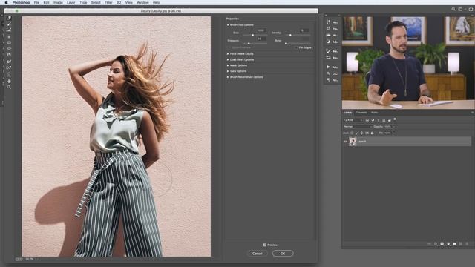Image resolution: width=475 pixels, height=267 pixels.
Task: Click the OK button in Liquify
Action: [283, 254]
